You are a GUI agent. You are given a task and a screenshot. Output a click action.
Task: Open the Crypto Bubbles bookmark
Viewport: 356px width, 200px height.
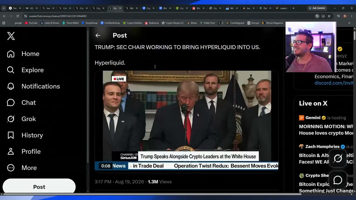click(132, 23)
